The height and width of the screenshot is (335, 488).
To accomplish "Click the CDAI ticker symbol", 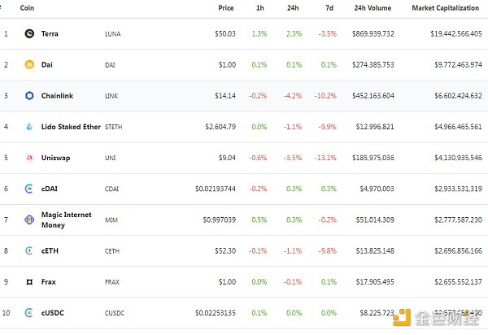I will (x=111, y=189).
